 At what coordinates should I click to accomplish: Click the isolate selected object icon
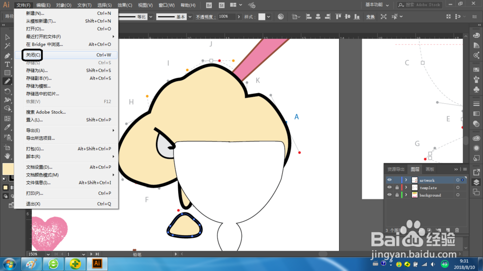pyautogui.click(x=384, y=16)
